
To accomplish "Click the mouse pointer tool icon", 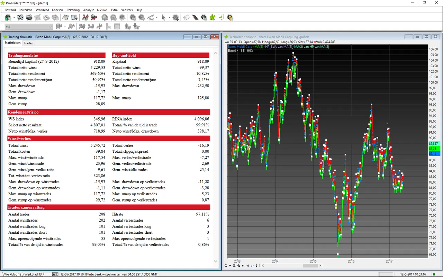I will click(x=164, y=17).
